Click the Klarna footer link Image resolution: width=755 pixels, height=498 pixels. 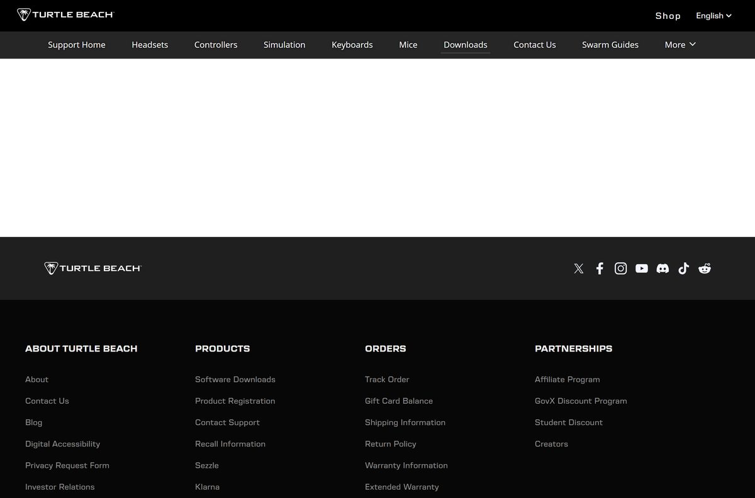[x=208, y=487]
